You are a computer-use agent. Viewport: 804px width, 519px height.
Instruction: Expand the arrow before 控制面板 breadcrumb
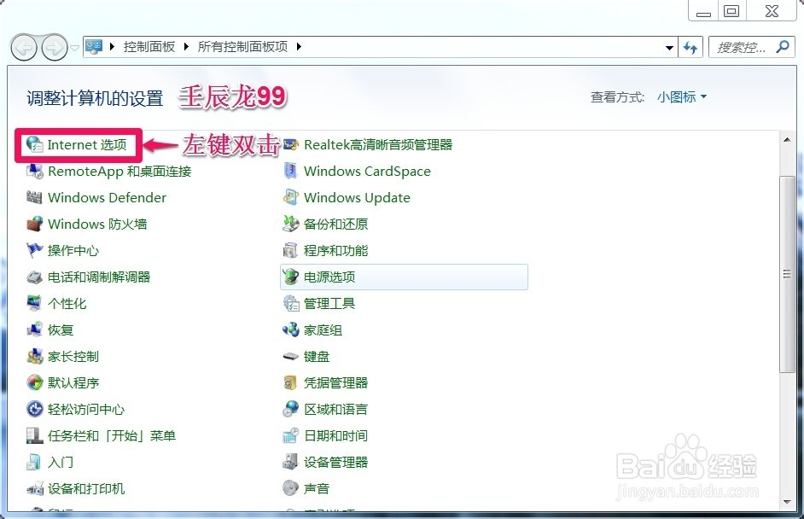[x=113, y=47]
